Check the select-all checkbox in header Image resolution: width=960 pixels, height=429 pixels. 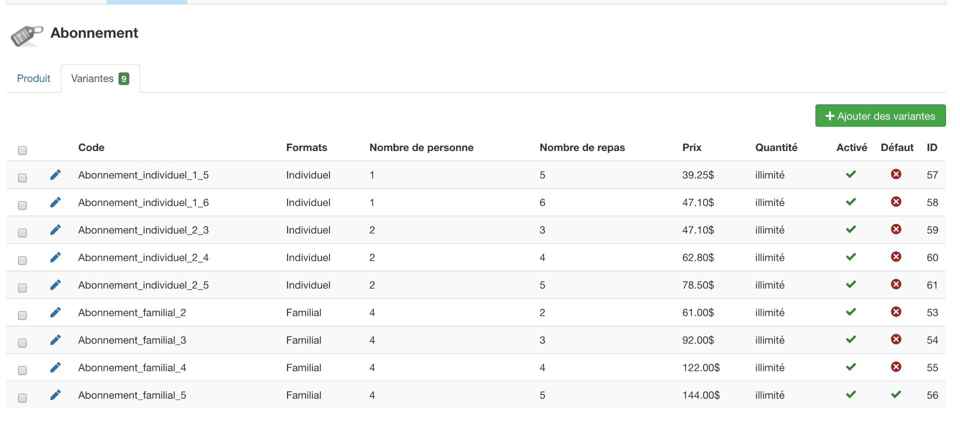tap(22, 150)
